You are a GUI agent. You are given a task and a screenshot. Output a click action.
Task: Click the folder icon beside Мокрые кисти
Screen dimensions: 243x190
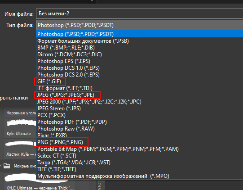point(7,166)
